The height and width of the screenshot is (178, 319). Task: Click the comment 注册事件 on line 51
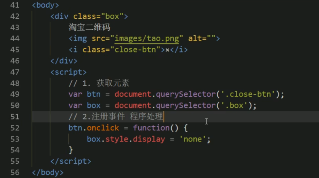pyautogui.click(x=108, y=117)
